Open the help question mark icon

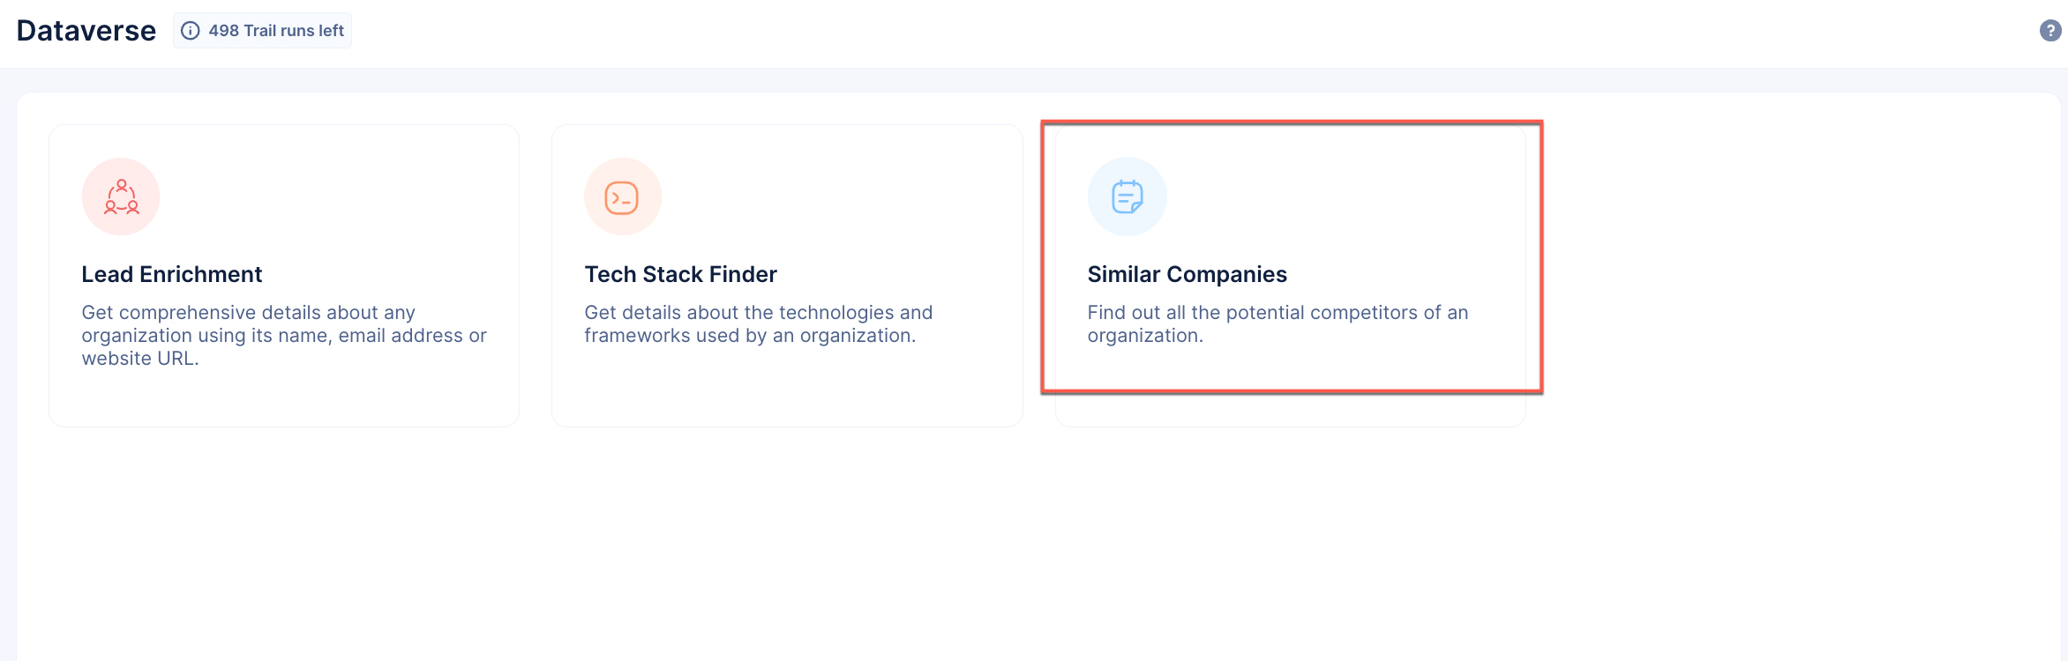(2050, 31)
